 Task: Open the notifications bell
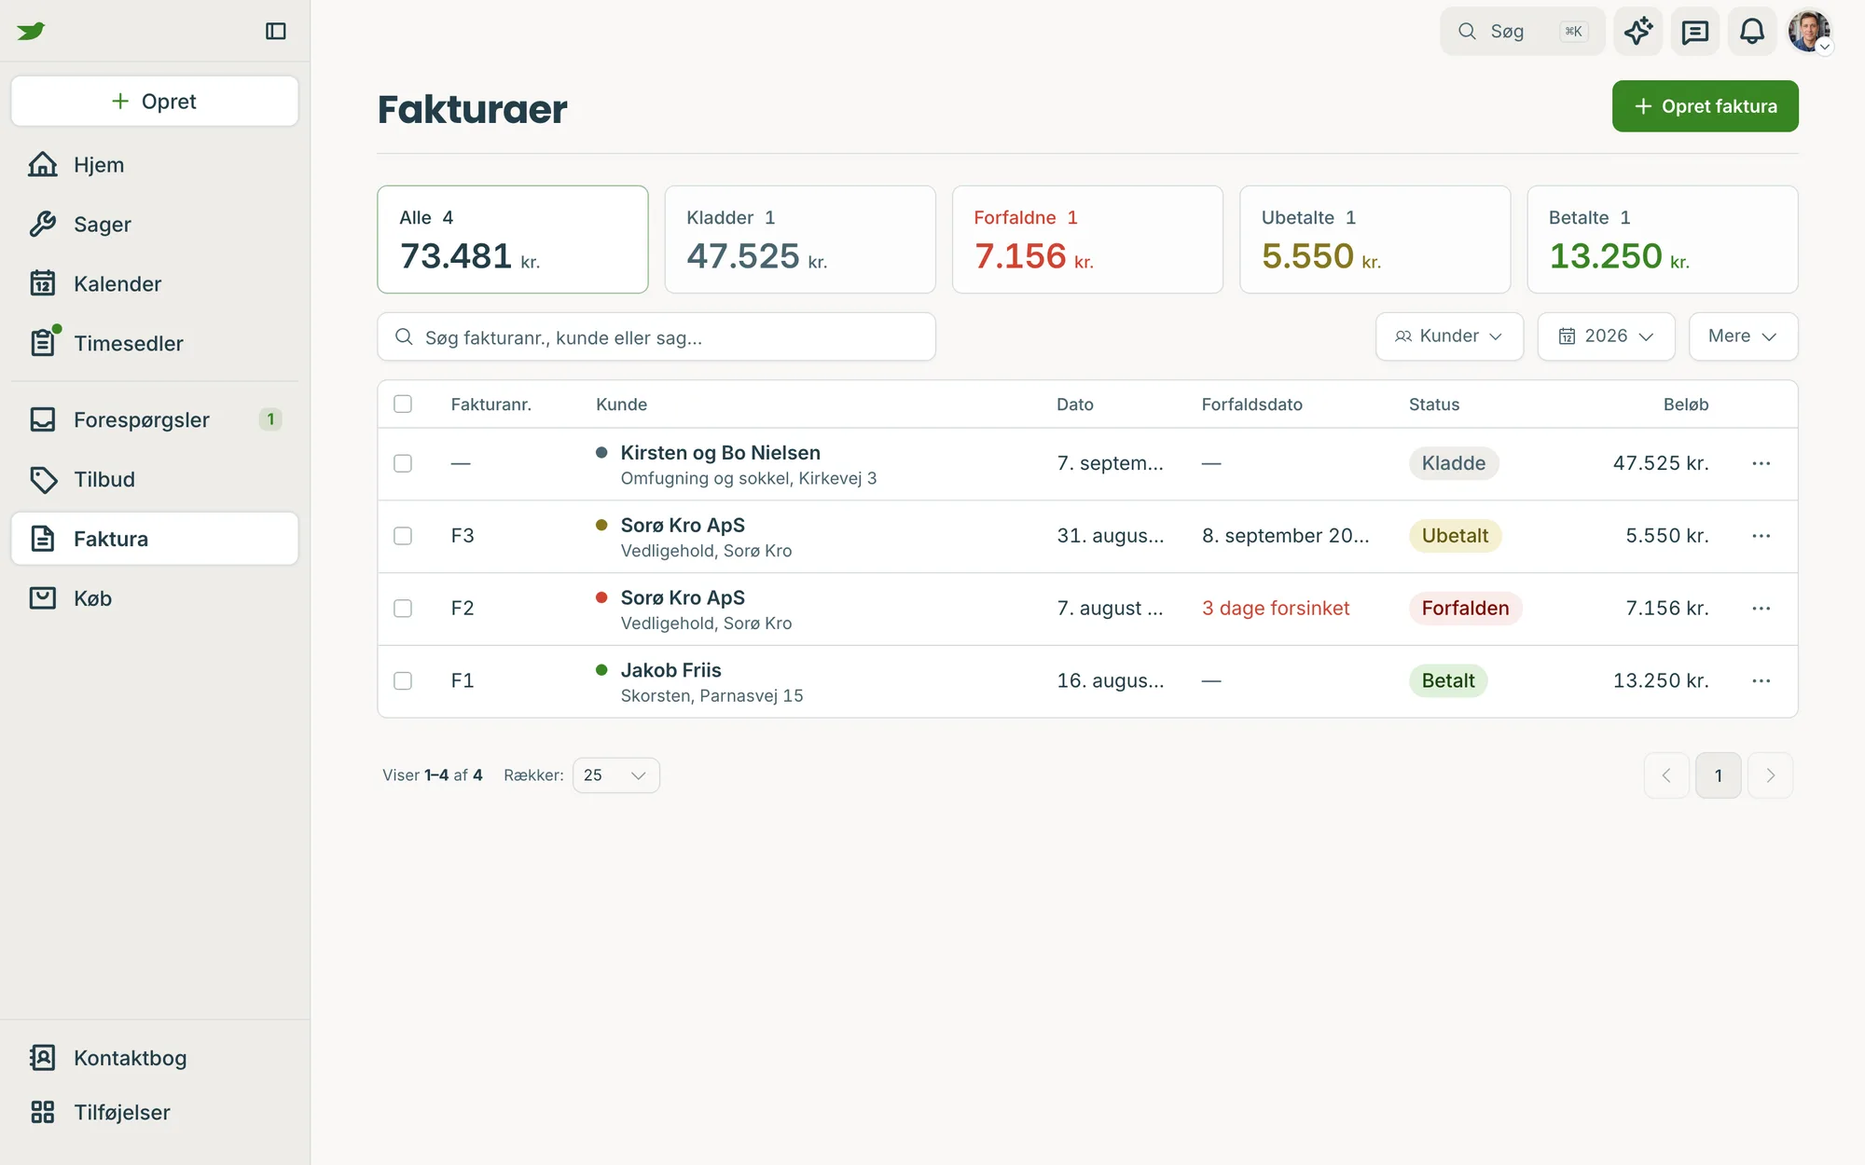pyautogui.click(x=1752, y=31)
